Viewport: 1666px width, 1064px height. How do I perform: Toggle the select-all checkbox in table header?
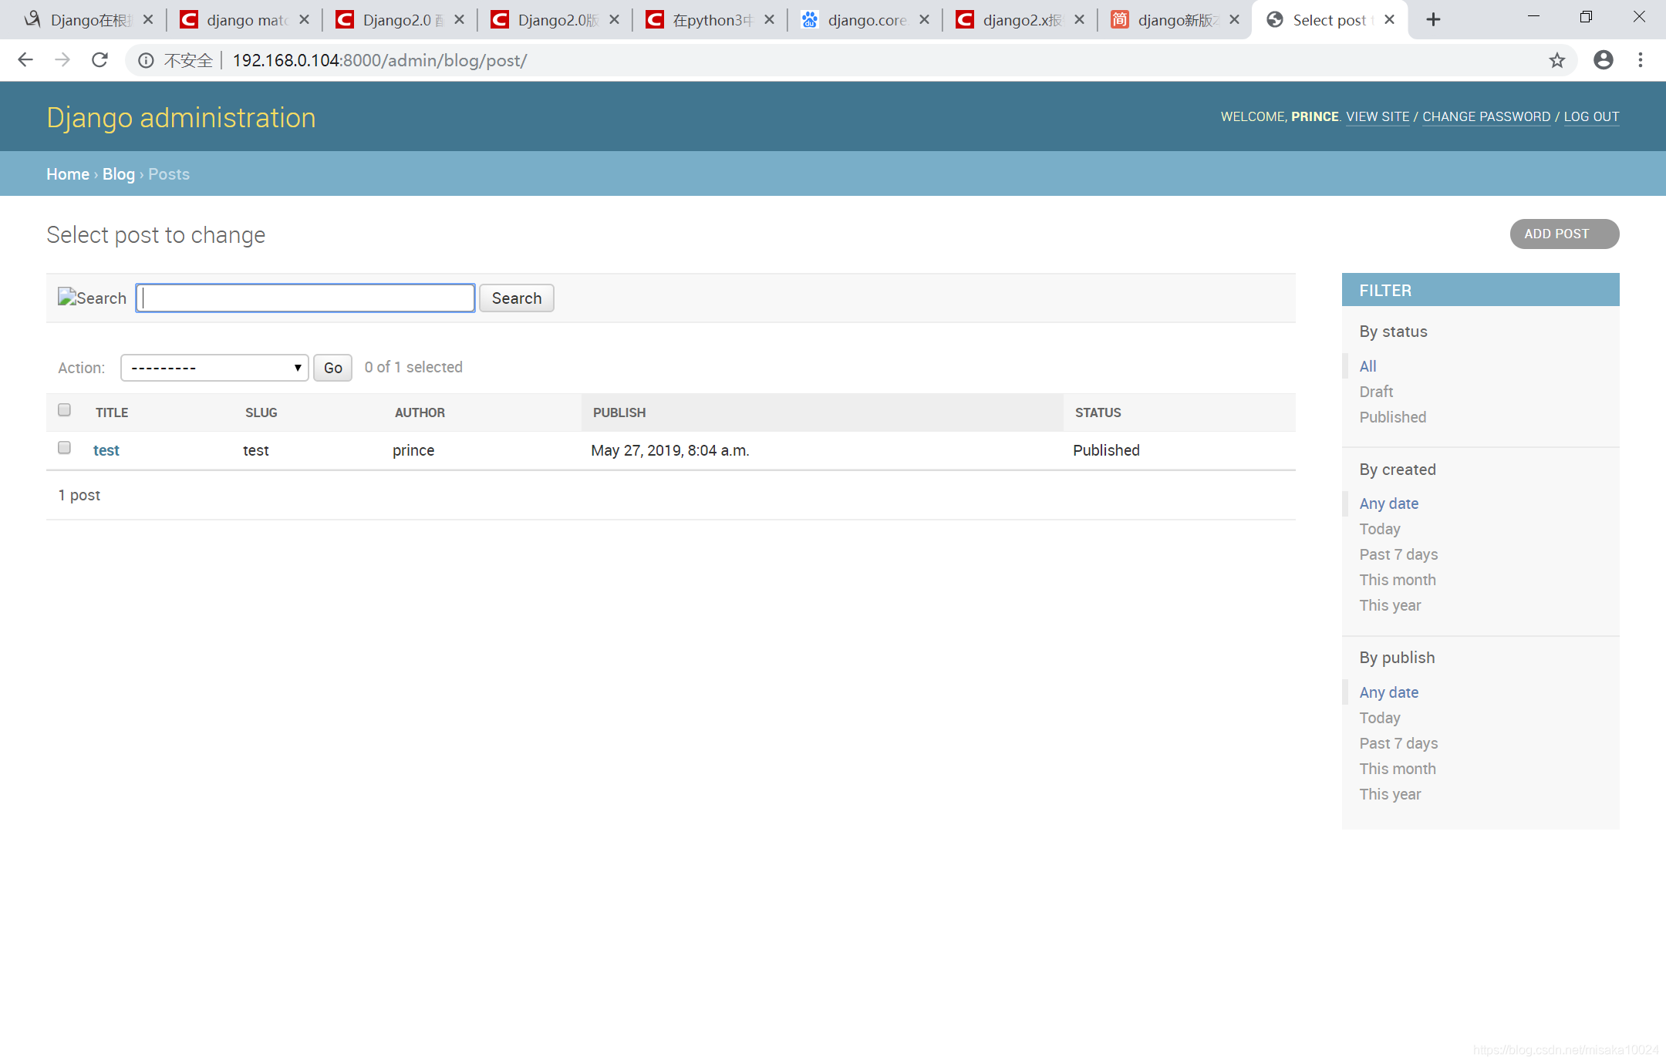click(x=65, y=410)
